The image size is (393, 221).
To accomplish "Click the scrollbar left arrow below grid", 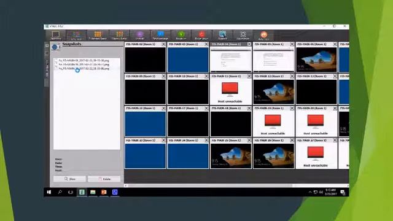I will click(126, 185).
